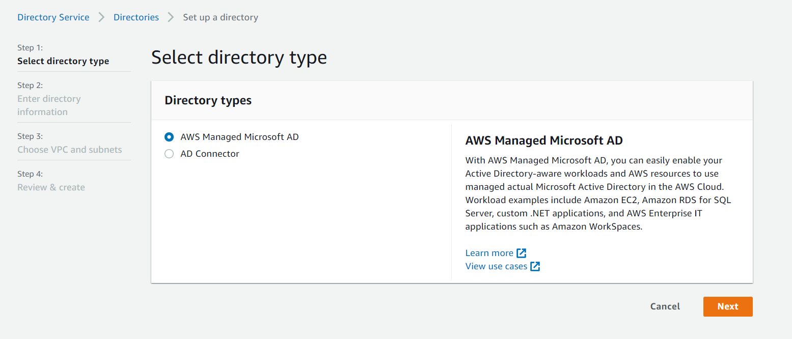Cancel the directory setup
Viewport: 792px width, 339px height.
coord(665,306)
